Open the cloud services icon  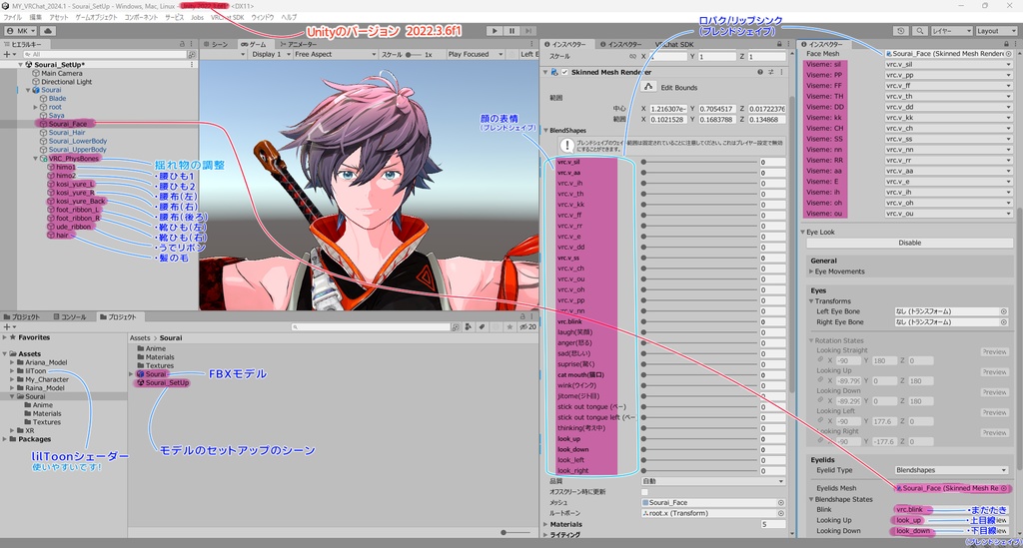coord(48,31)
